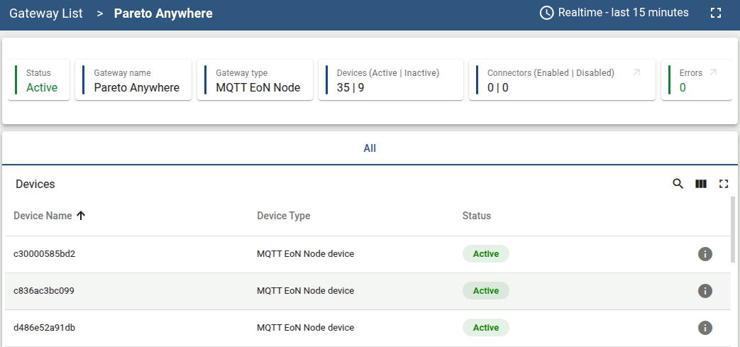Sort by Device Name arrow icon
The image size is (740, 347).
click(81, 216)
